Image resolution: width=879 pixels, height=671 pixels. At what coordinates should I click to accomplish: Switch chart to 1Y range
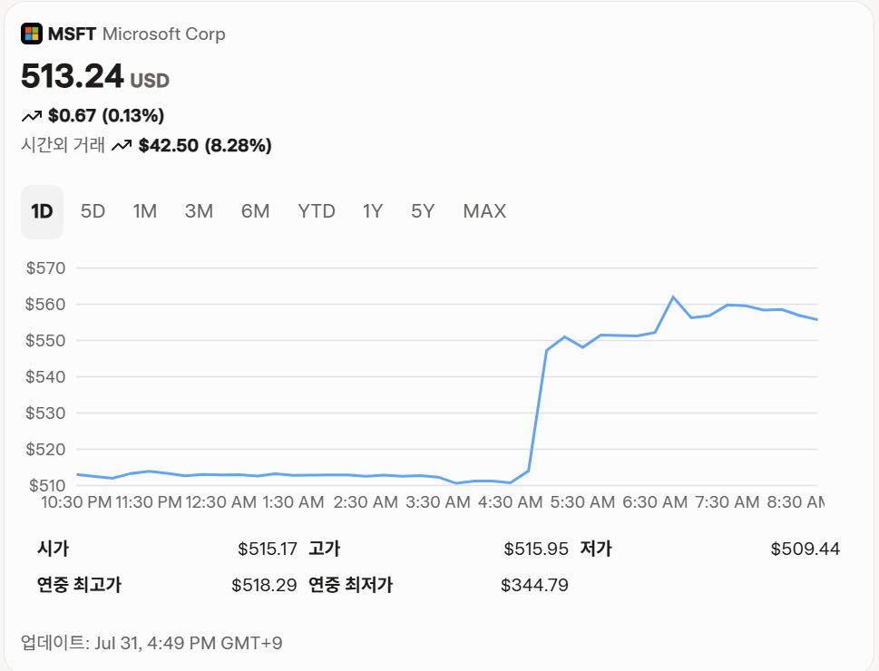tap(372, 211)
